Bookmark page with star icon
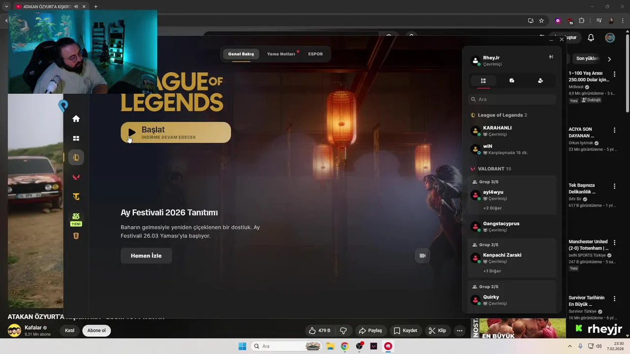 pyautogui.click(x=541, y=21)
